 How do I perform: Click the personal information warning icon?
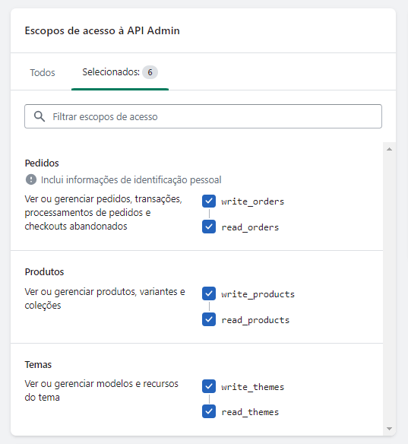coord(31,179)
